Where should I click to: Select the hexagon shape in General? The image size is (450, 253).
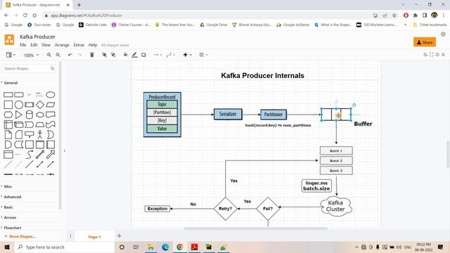click(8, 115)
